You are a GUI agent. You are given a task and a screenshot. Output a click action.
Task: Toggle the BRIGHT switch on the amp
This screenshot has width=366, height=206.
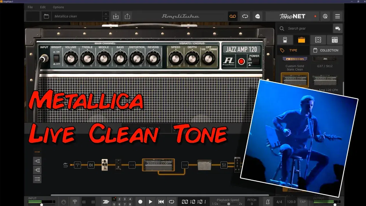click(56, 58)
